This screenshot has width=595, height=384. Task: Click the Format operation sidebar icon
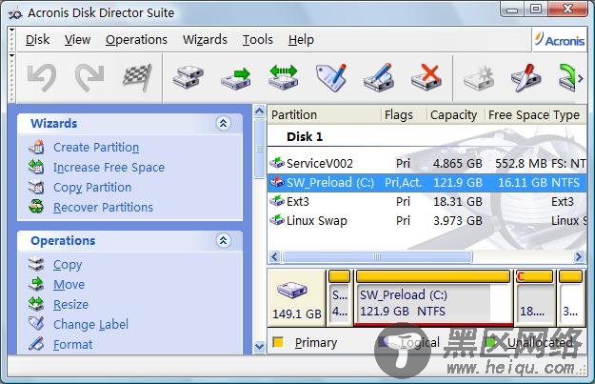(x=36, y=344)
